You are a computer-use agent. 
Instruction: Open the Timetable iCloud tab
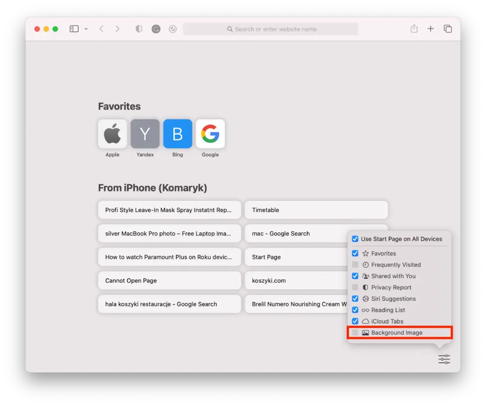click(x=316, y=210)
